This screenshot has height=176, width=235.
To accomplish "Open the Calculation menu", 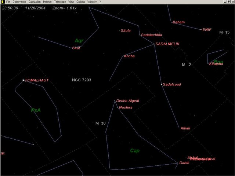I will [35, 2].
